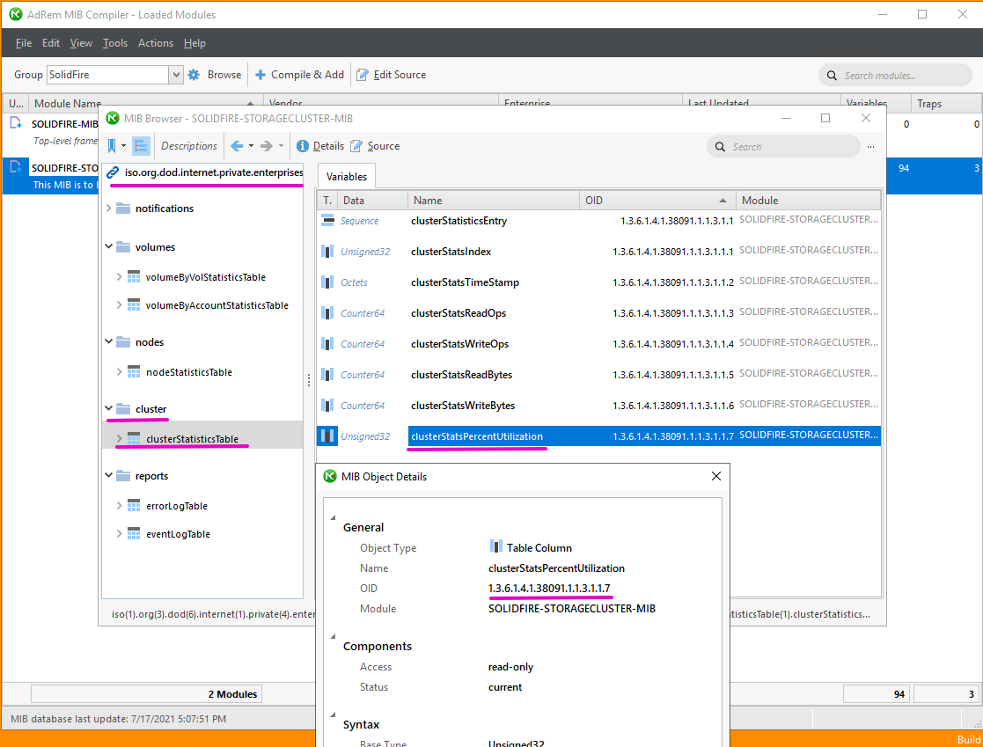The width and height of the screenshot is (983, 747).
Task: Open the Source view in MIB Browser
Action: click(x=375, y=146)
